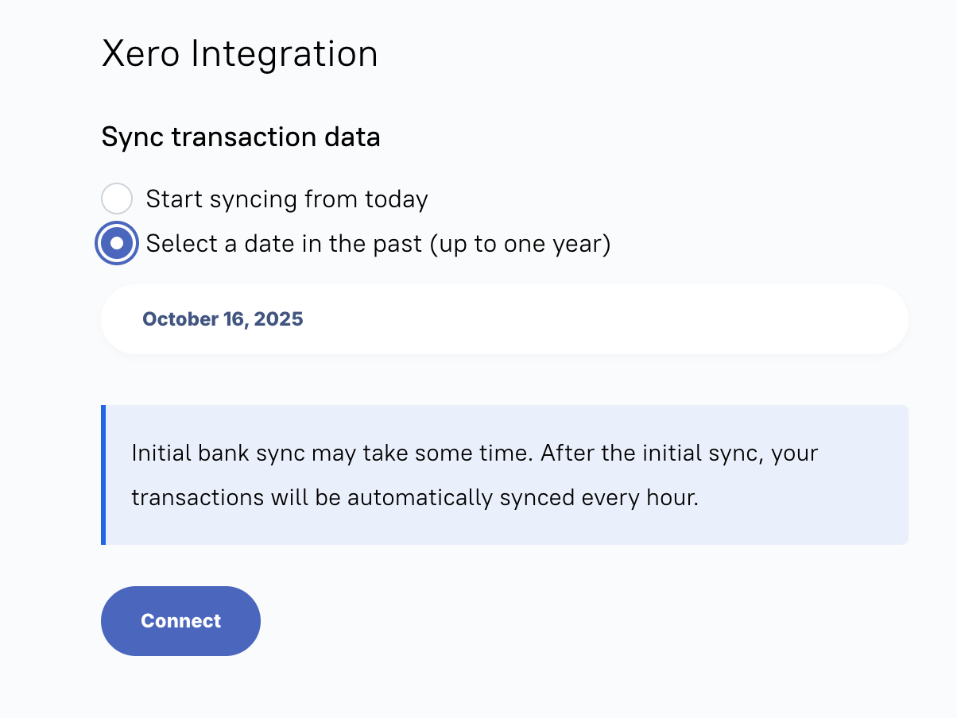Click "Initial bank sync may take some time" sentence

[332, 454]
